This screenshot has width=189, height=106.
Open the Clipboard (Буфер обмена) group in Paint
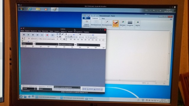(87, 24)
